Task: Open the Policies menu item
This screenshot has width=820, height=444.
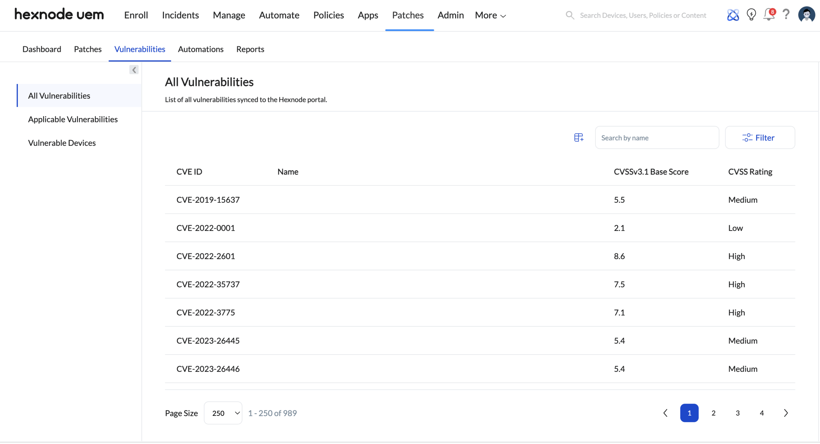Action: click(x=328, y=15)
